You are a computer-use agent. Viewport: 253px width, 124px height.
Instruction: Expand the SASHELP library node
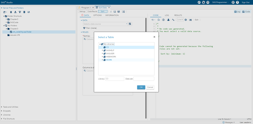pos(102,51)
